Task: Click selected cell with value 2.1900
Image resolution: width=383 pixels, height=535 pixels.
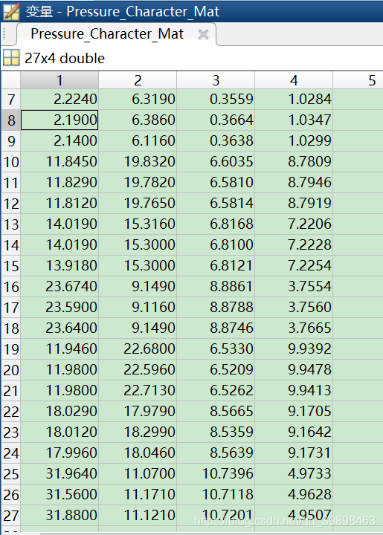Action: (x=59, y=120)
